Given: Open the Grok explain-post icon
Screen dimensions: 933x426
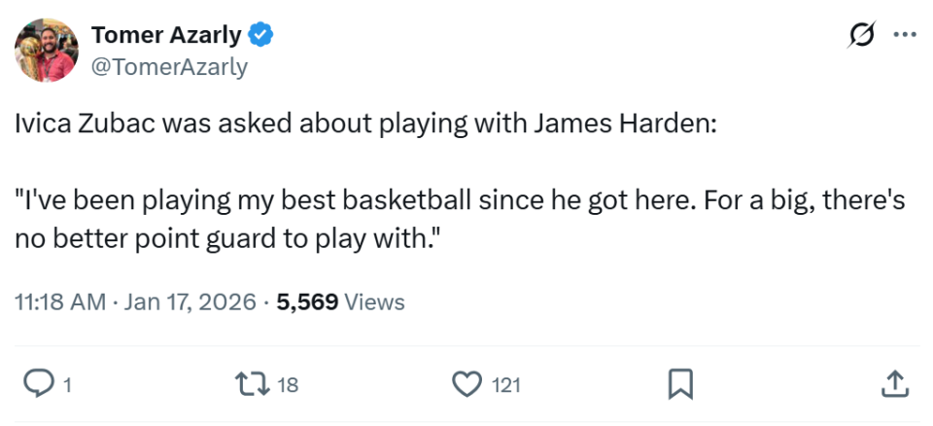Looking at the screenshot, I should (861, 36).
